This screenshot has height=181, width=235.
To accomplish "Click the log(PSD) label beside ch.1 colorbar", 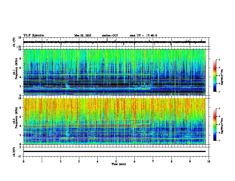I will (222, 77).
